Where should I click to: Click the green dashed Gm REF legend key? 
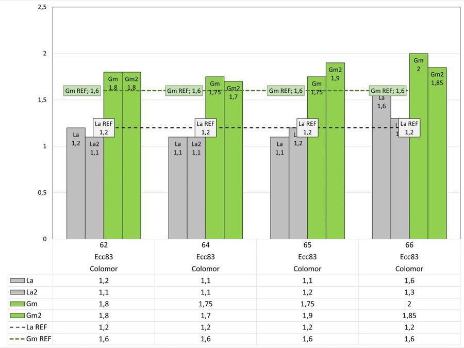[17, 339]
